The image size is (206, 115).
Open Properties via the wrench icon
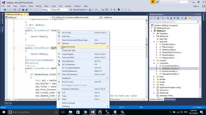(186, 18)
